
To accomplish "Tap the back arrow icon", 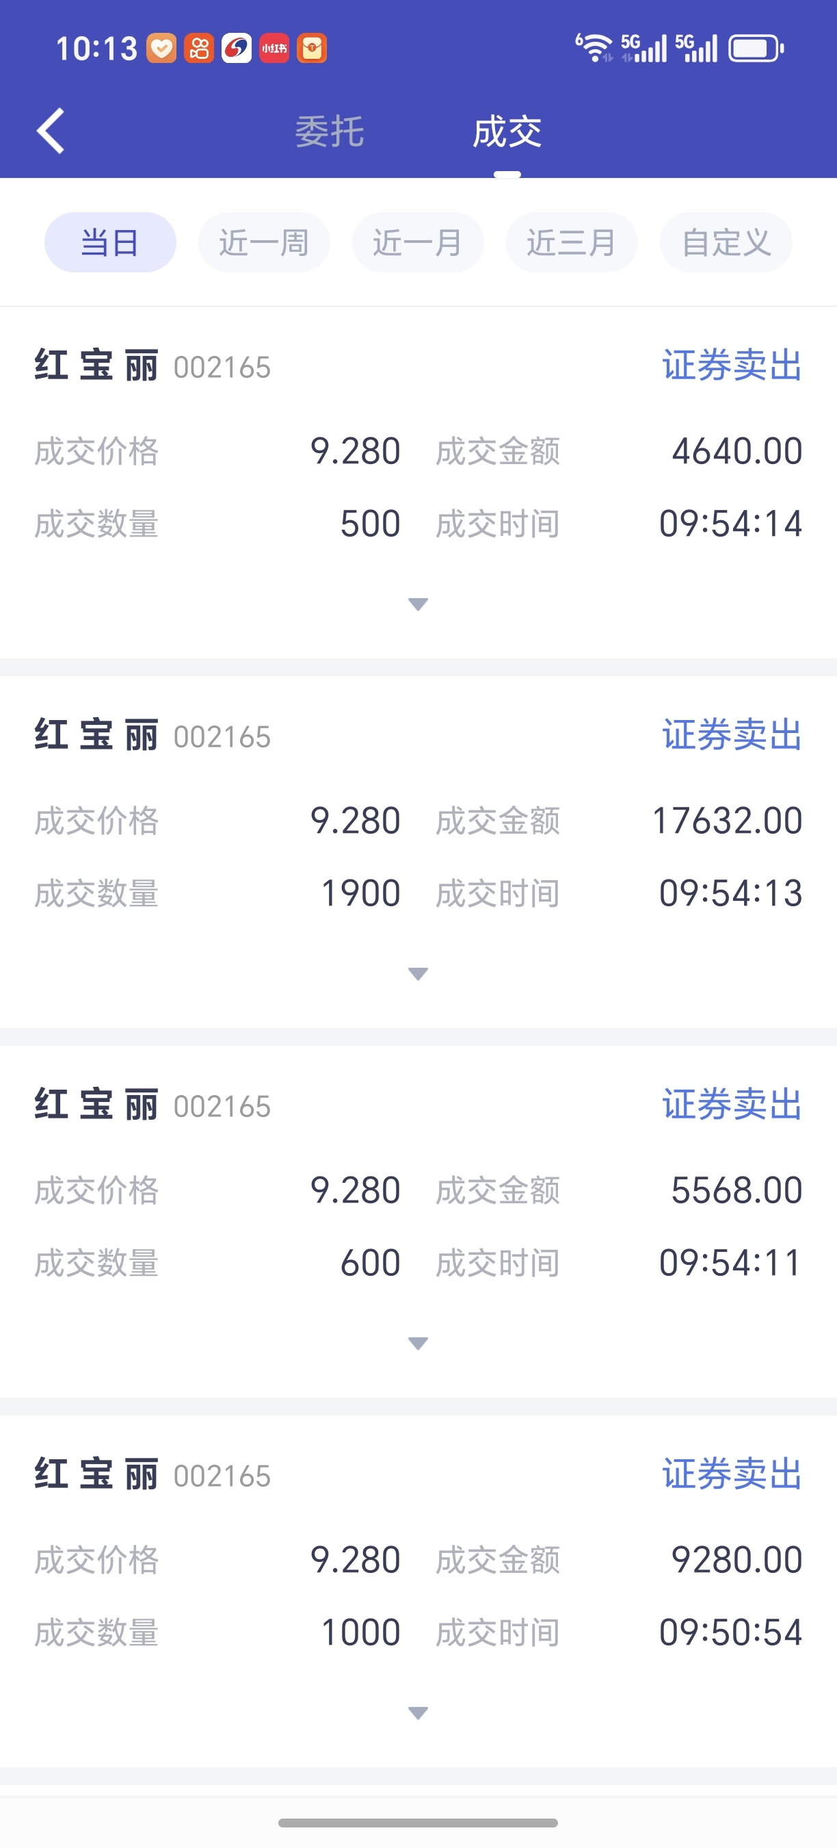I will [x=51, y=131].
